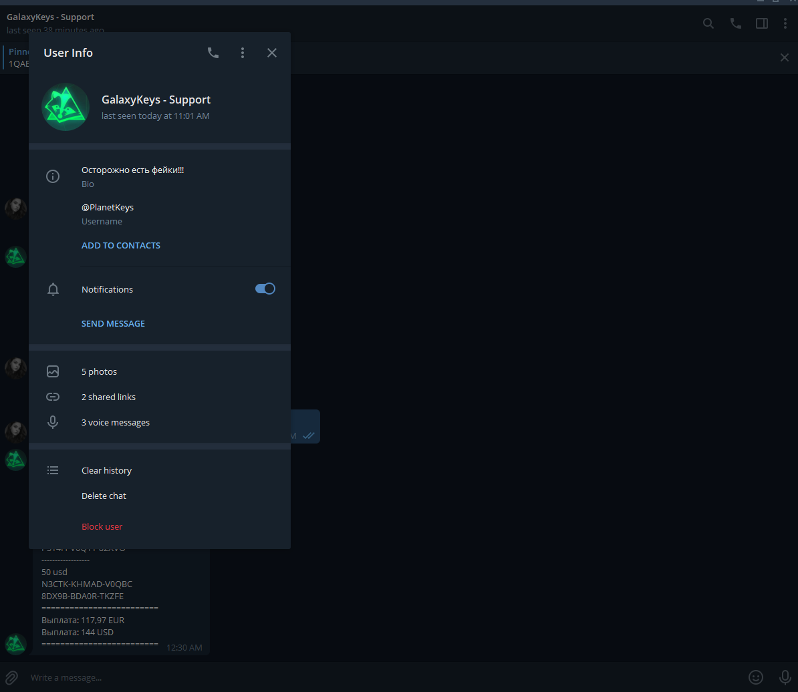This screenshot has height=692, width=798.
Task: Open three-dot menu in User Info
Action: coord(242,53)
